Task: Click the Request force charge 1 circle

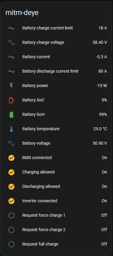Action: 11,215
